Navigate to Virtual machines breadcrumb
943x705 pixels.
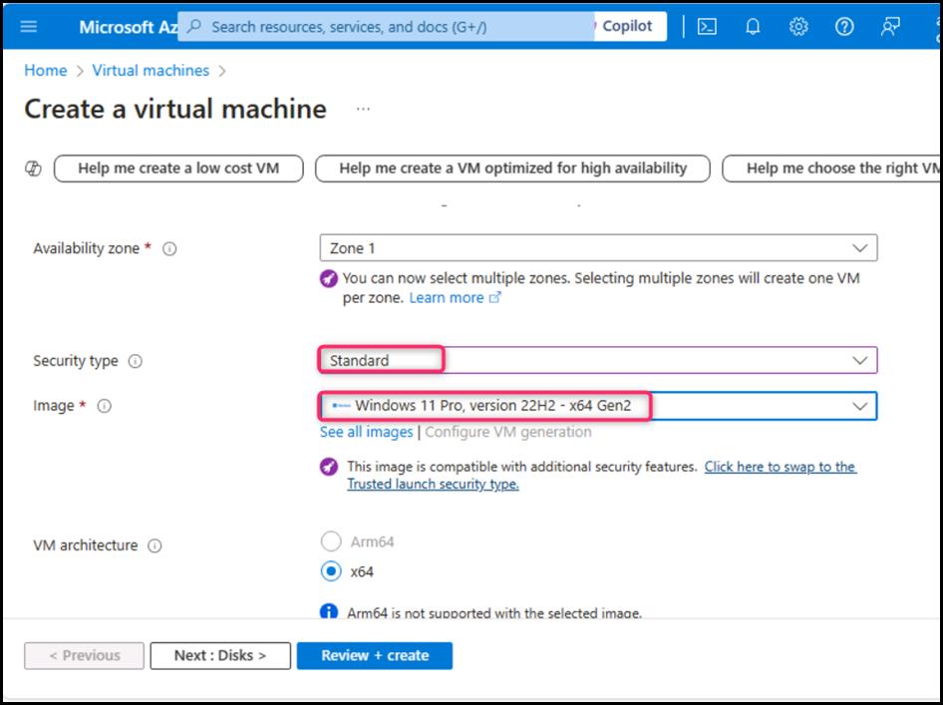[x=151, y=71]
